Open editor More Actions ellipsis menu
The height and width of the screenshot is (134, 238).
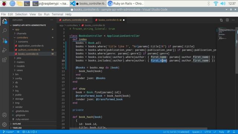[233, 20]
